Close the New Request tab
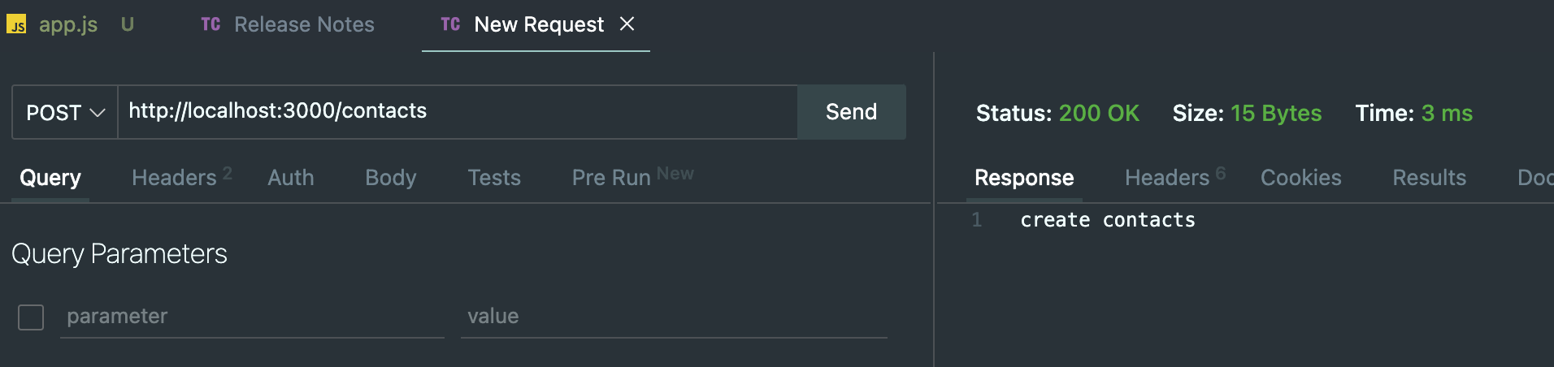Screen dimensions: 1554x367 click(x=627, y=24)
